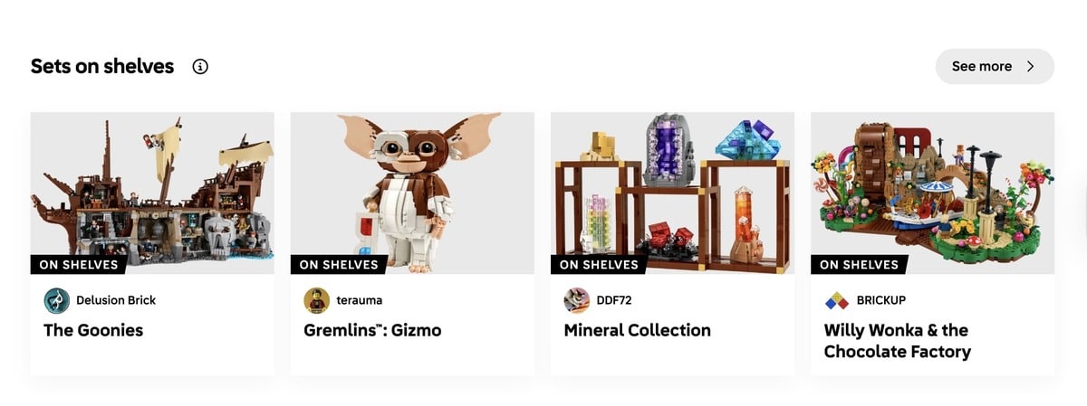Open BRICKUP's colorful logo icon
Image resolution: width=1087 pixels, height=406 pixels.
[837, 300]
